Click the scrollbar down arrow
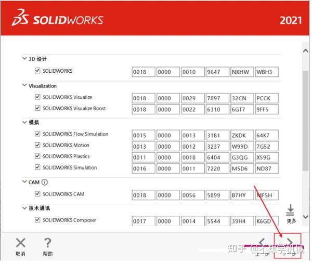This screenshot has width=312, height=262. click(306, 217)
